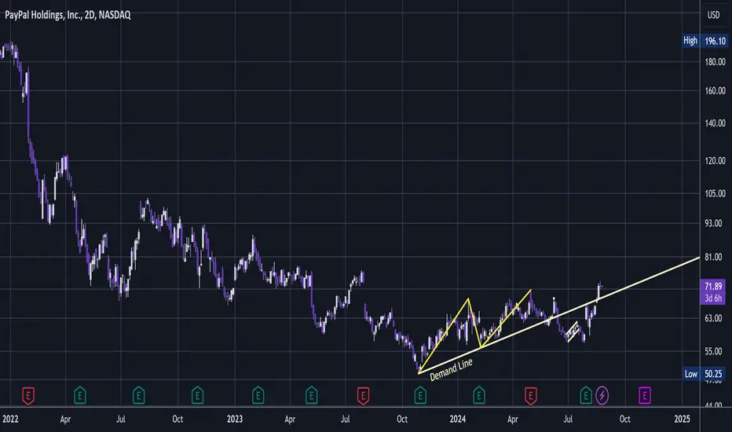Screen dimensions: 732x432
Task: Open the green earnings marker after Apr 2023
Action: coord(311,396)
